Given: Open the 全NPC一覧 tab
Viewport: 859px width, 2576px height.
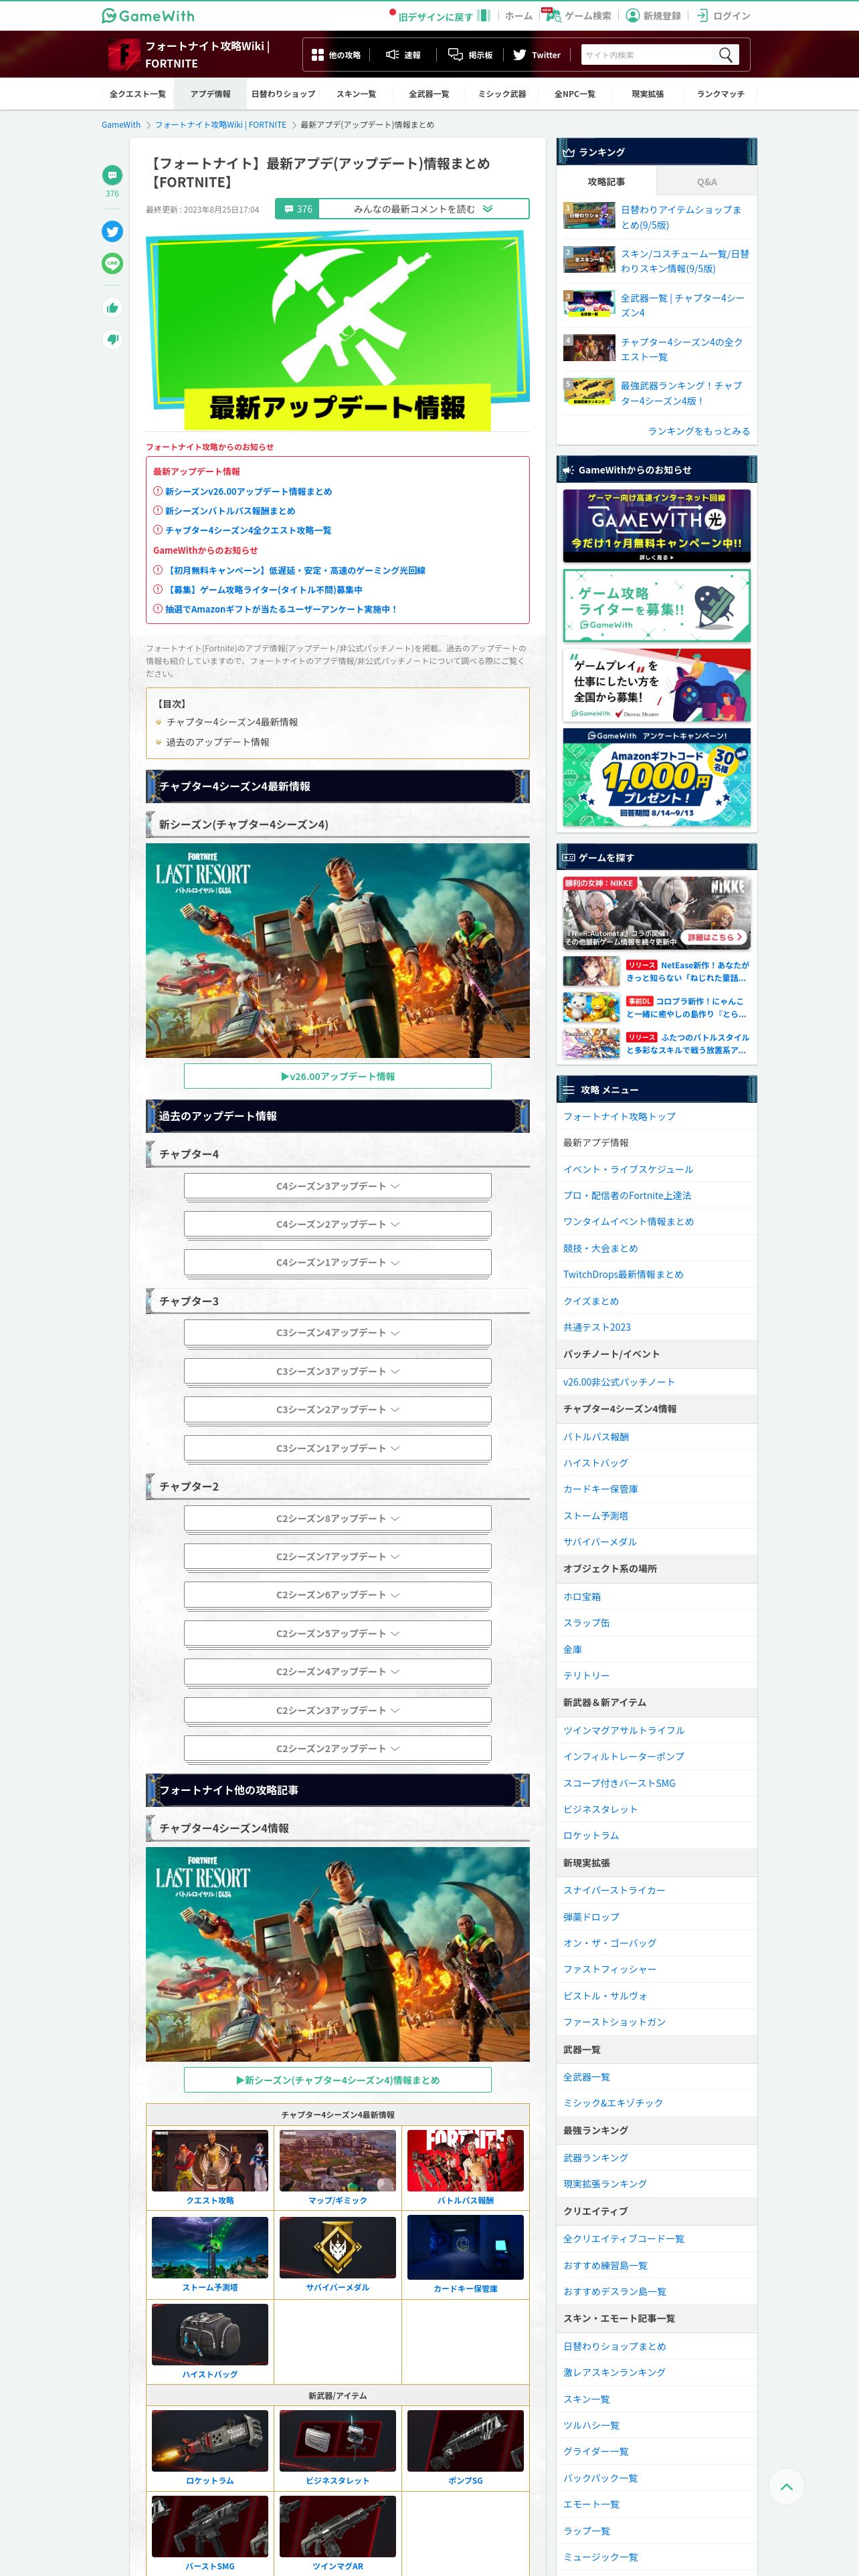Looking at the screenshot, I should (x=575, y=94).
